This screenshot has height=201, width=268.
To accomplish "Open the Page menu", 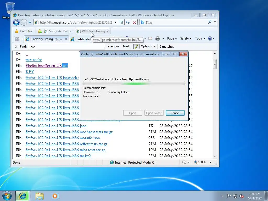I will [x=172, y=38].
